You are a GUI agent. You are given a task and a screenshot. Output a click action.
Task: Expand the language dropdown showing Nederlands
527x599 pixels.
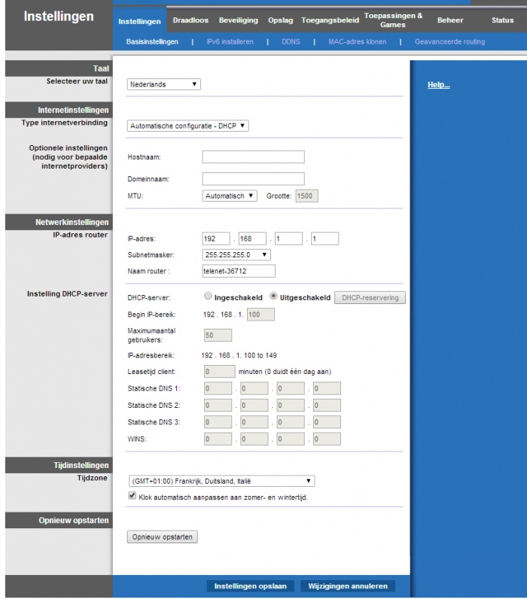click(x=163, y=84)
